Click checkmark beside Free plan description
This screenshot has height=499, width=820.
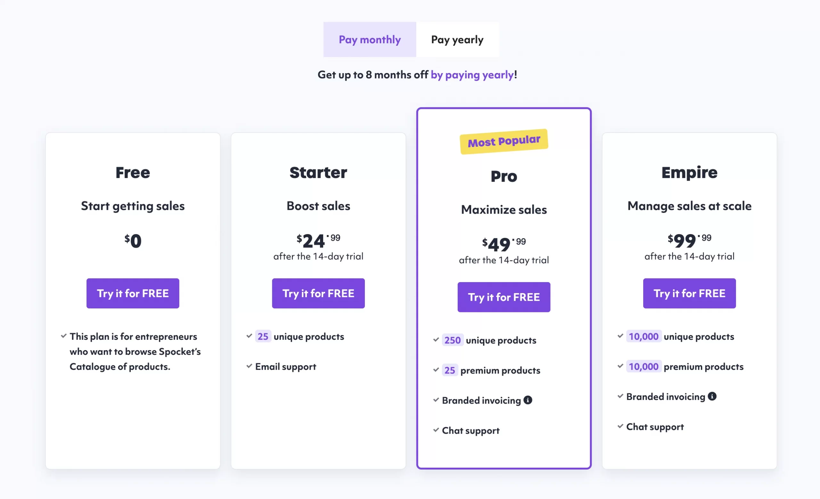click(63, 336)
